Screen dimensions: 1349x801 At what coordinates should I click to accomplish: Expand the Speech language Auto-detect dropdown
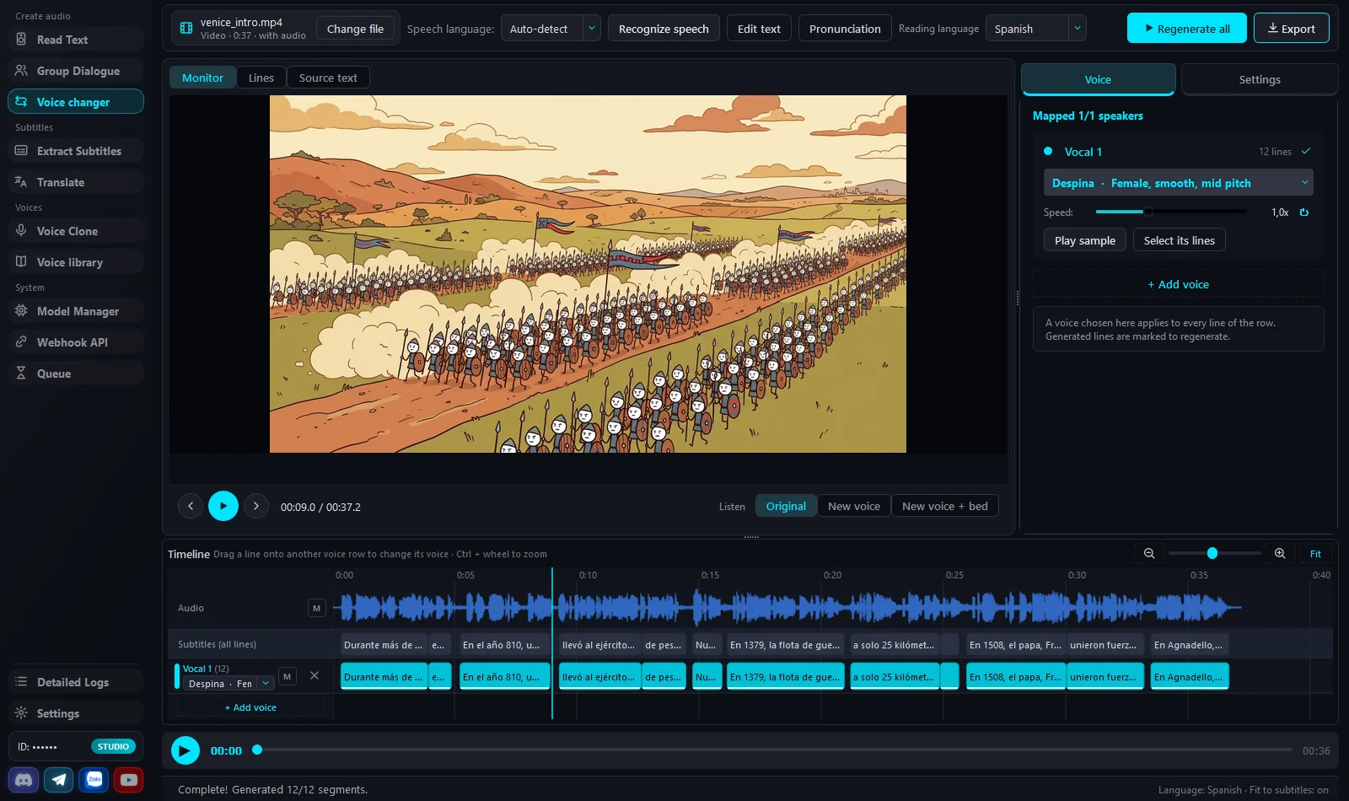coord(592,29)
